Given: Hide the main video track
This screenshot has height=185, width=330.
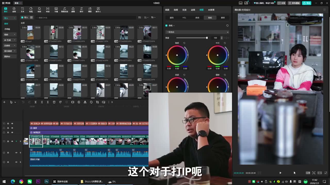Looking at the screenshot, I should (12, 141).
